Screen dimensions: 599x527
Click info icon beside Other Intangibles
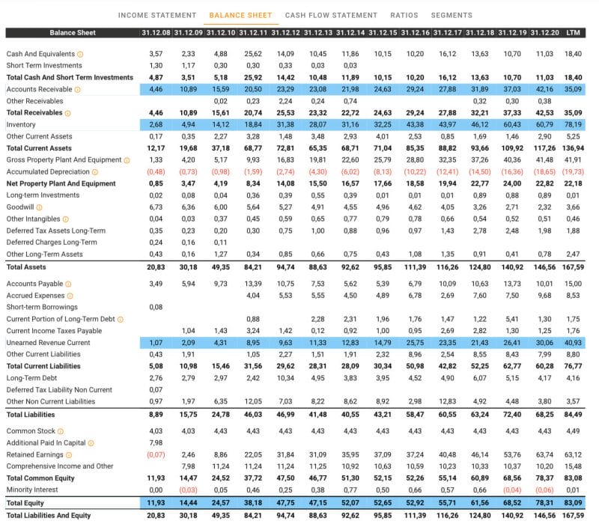tap(66, 219)
